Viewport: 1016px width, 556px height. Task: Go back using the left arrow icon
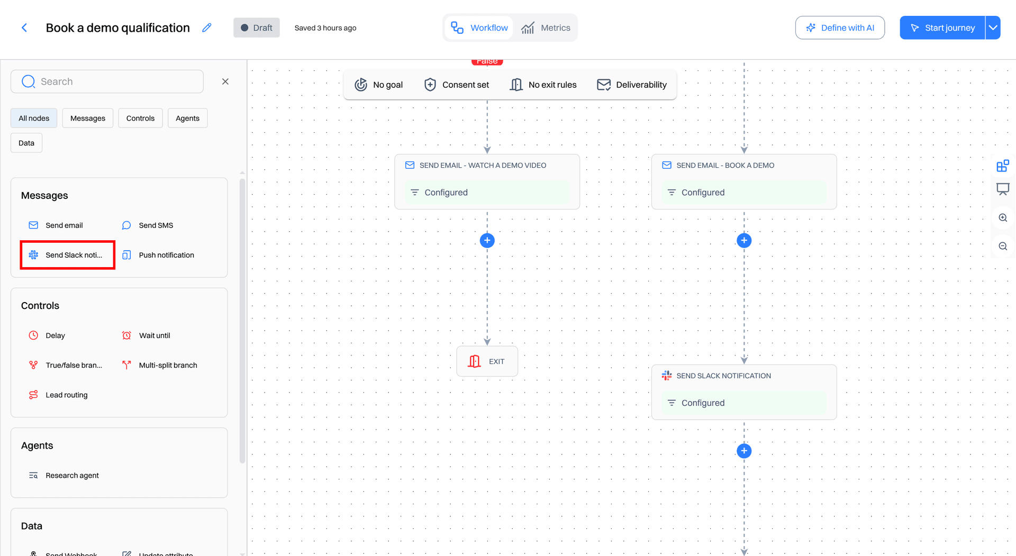pyautogui.click(x=24, y=28)
